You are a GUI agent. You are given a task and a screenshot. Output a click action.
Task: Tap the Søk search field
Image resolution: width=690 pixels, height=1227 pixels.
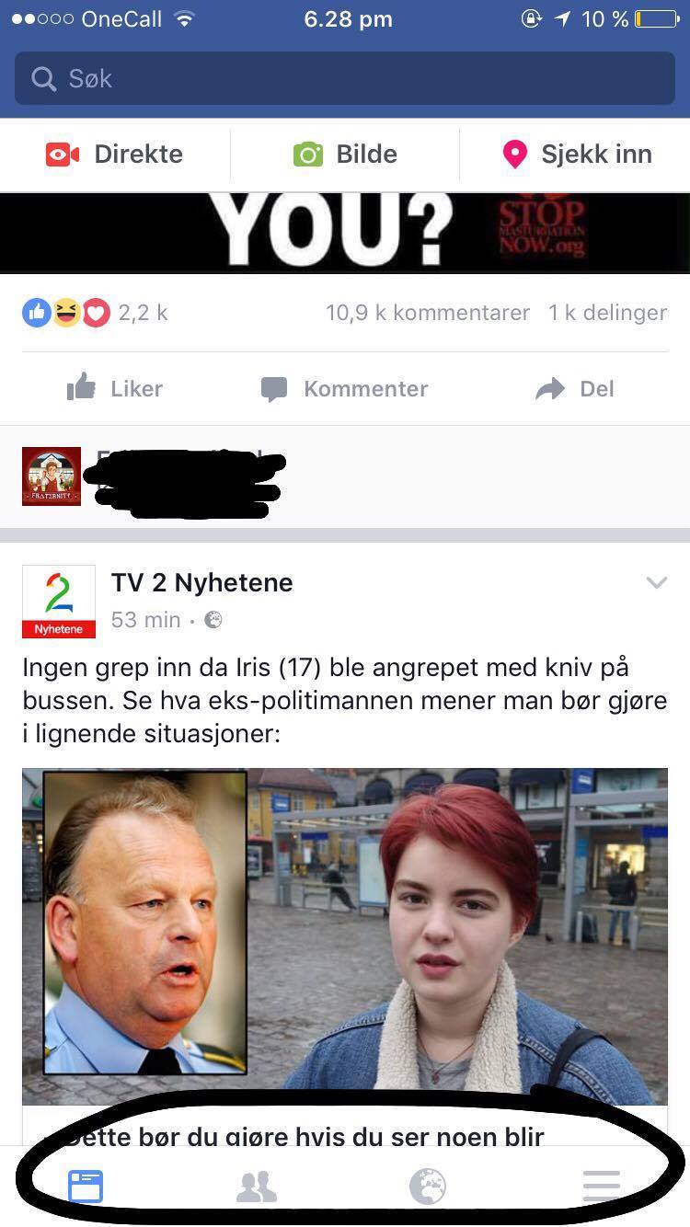(x=345, y=78)
